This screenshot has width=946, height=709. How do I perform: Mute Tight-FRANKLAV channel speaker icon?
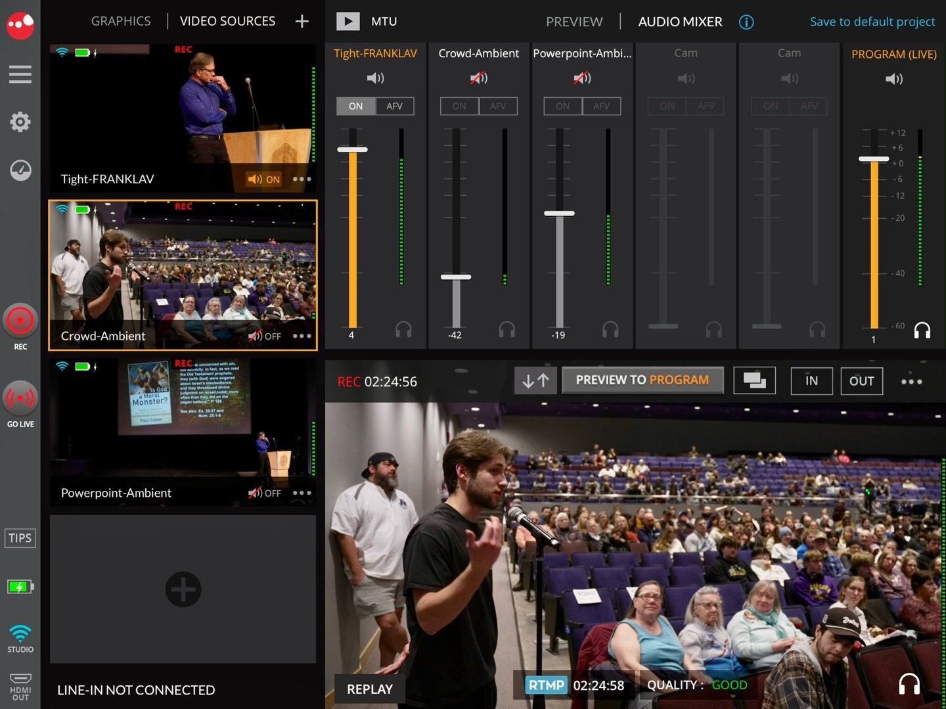tap(375, 78)
